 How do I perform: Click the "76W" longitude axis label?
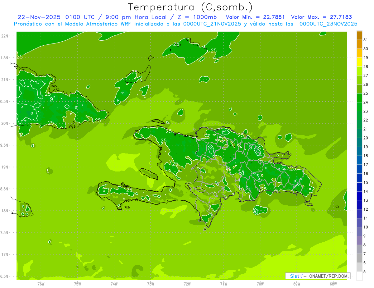[x=41, y=284]
